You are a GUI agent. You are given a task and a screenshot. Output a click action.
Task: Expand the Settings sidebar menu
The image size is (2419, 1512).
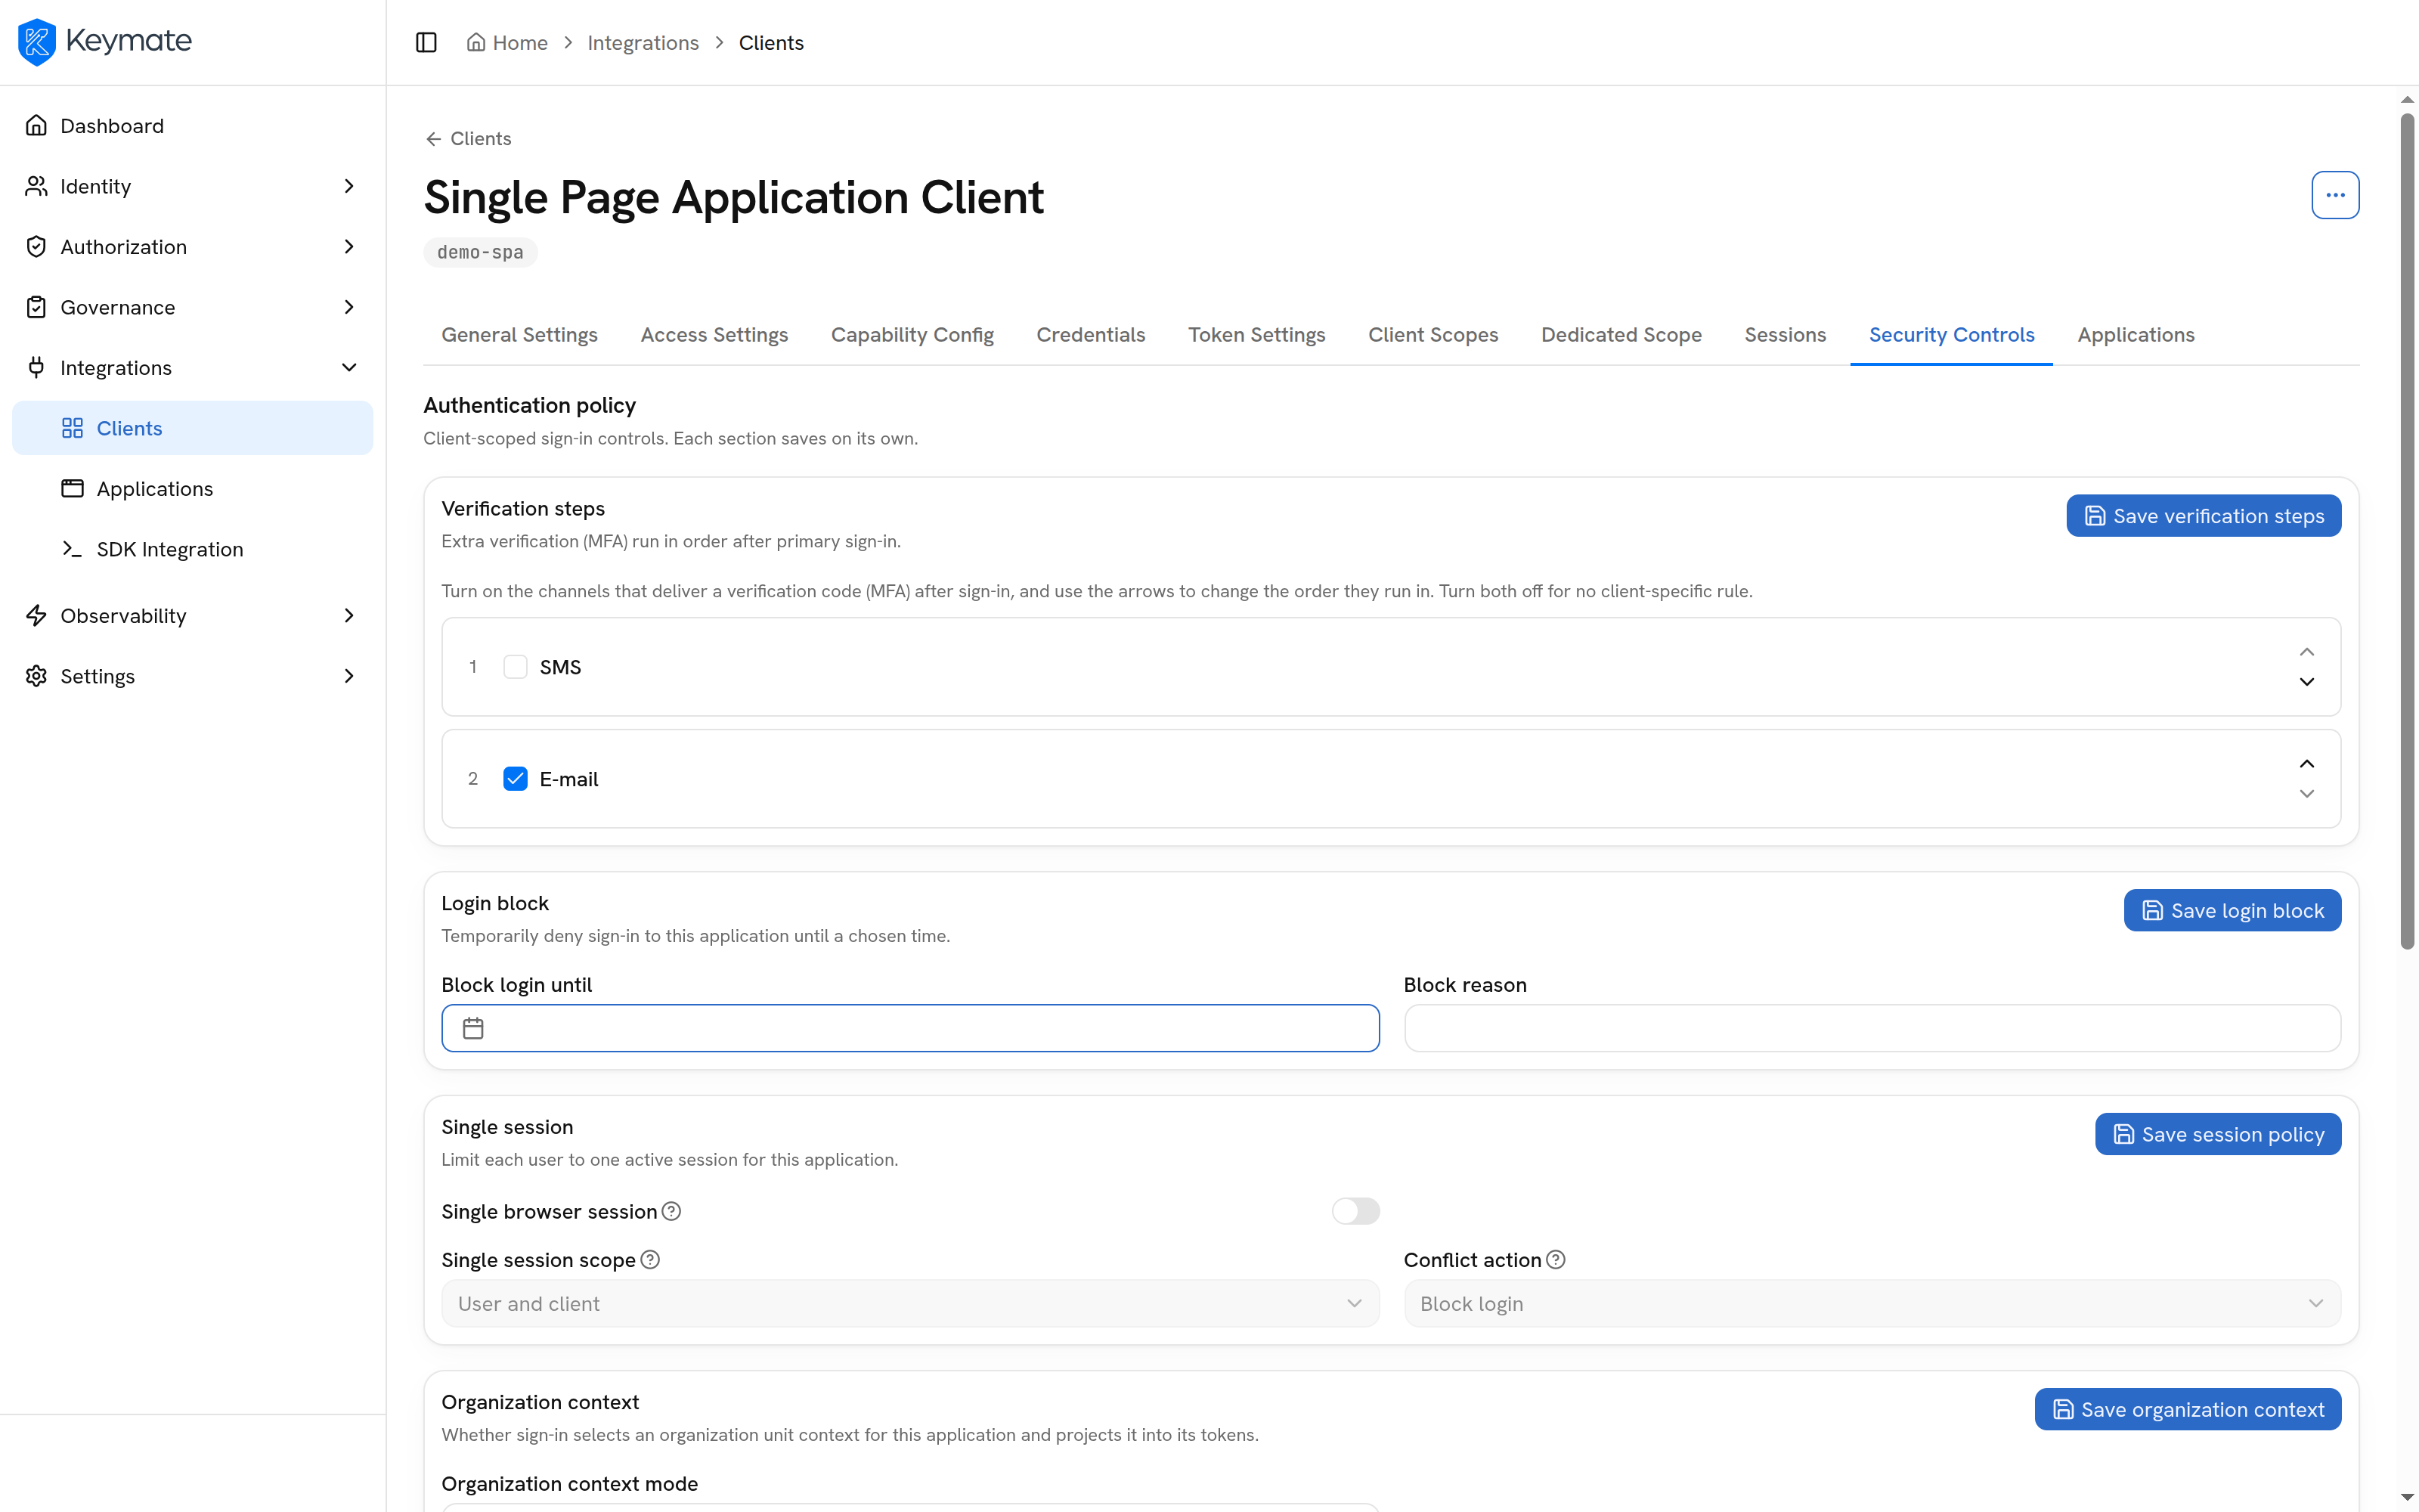(192, 676)
